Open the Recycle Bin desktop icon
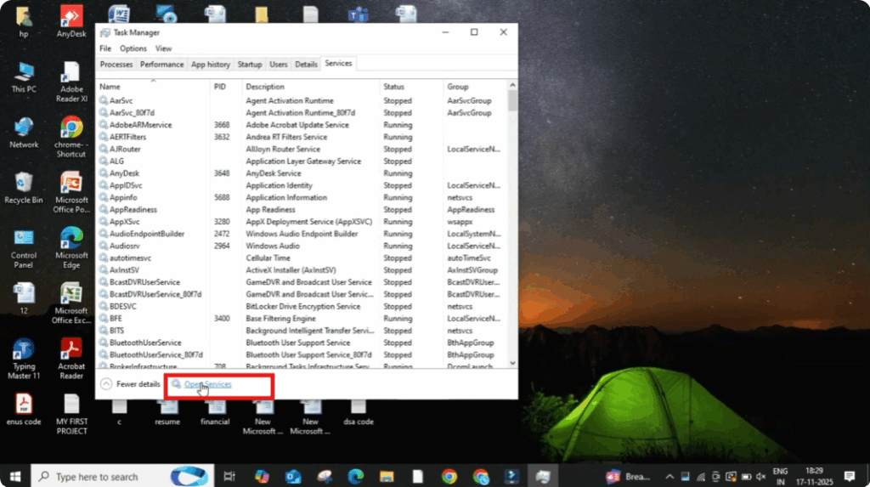Viewport: 870px width, 487px height. (x=24, y=187)
